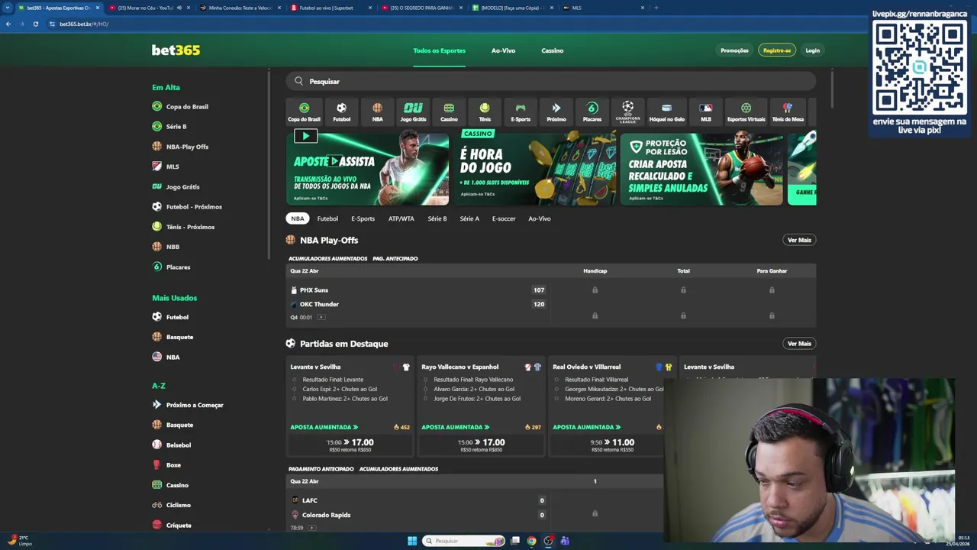Screen dimensions: 977x550
Task: Go back using the browser back arrow
Action: coord(8,24)
